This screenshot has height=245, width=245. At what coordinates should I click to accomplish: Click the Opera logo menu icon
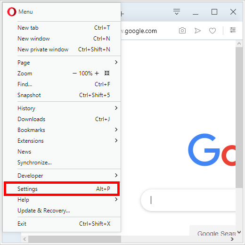12,12
